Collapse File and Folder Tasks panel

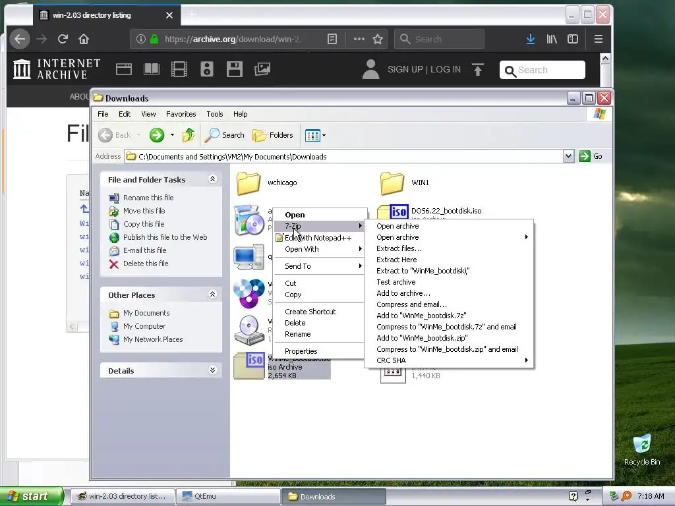(212, 179)
